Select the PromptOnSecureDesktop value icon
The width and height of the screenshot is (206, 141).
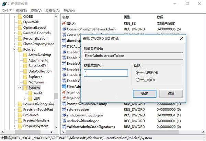pyautogui.click(x=64, y=104)
